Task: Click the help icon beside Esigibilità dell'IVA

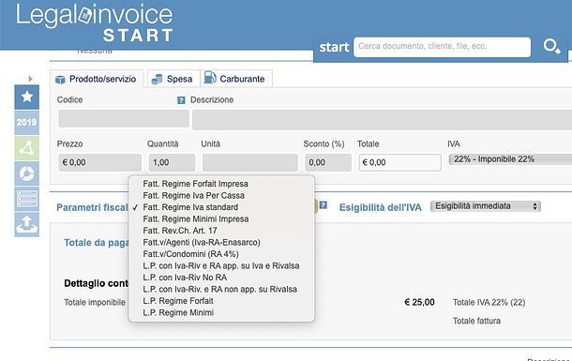Action: (324, 205)
